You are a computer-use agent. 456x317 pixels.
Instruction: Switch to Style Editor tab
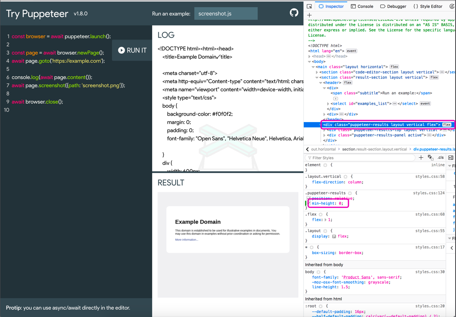428,6
